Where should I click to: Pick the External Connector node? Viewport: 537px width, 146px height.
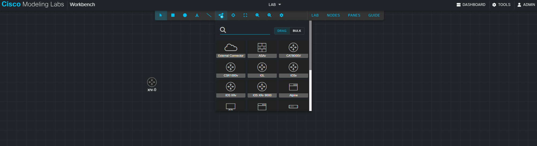231,50
